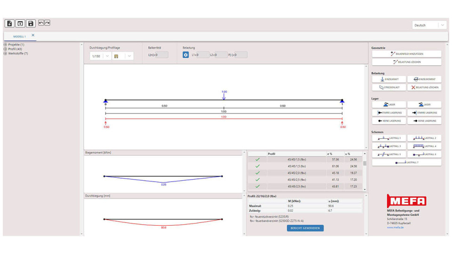
Task: Open the Deutsch language dropdown
Action: [x=429, y=25]
